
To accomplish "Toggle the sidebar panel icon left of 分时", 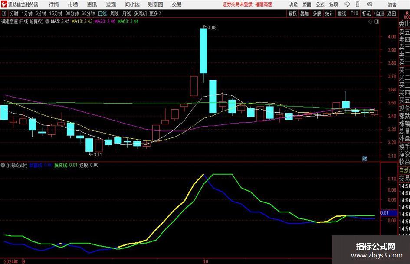I will pos(4,13).
